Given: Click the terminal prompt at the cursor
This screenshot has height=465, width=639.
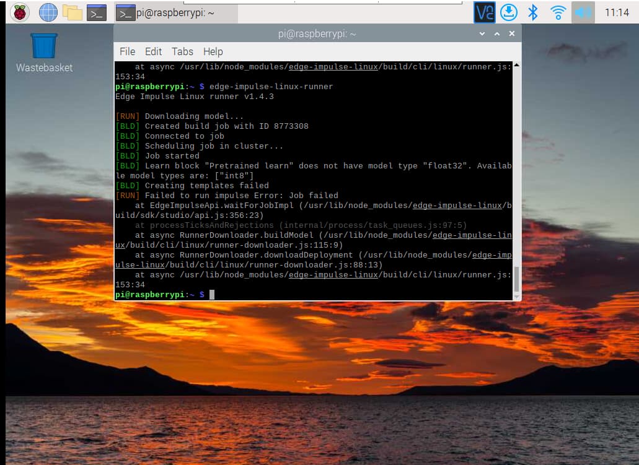Looking at the screenshot, I should 211,295.
